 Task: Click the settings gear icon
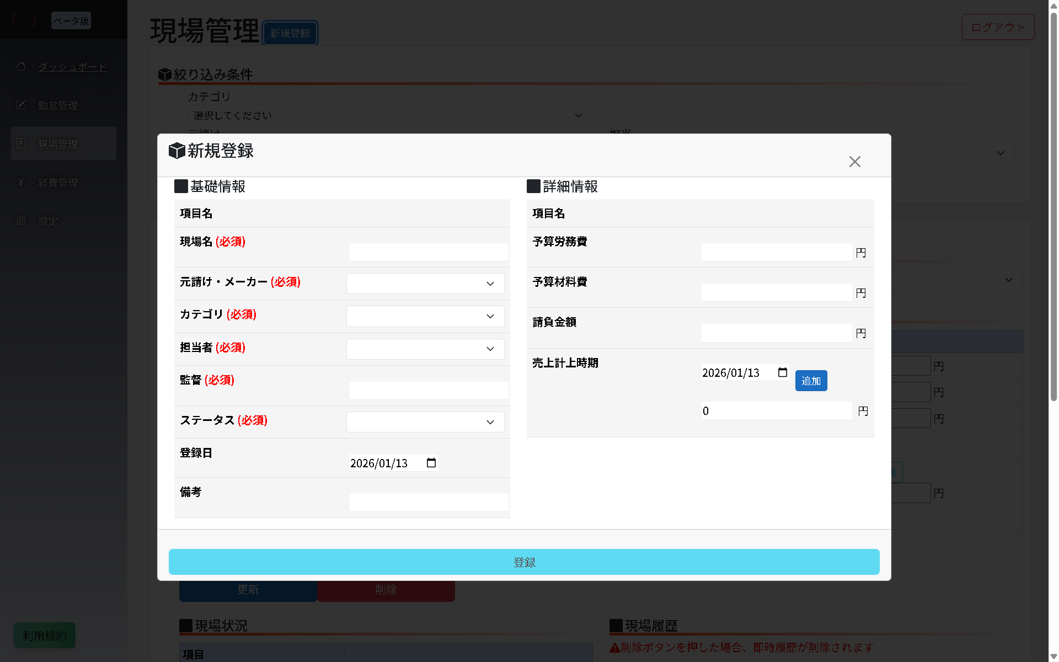[21, 221]
